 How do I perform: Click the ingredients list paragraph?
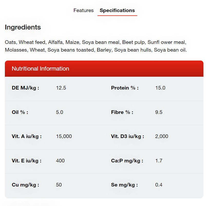tap(96, 46)
